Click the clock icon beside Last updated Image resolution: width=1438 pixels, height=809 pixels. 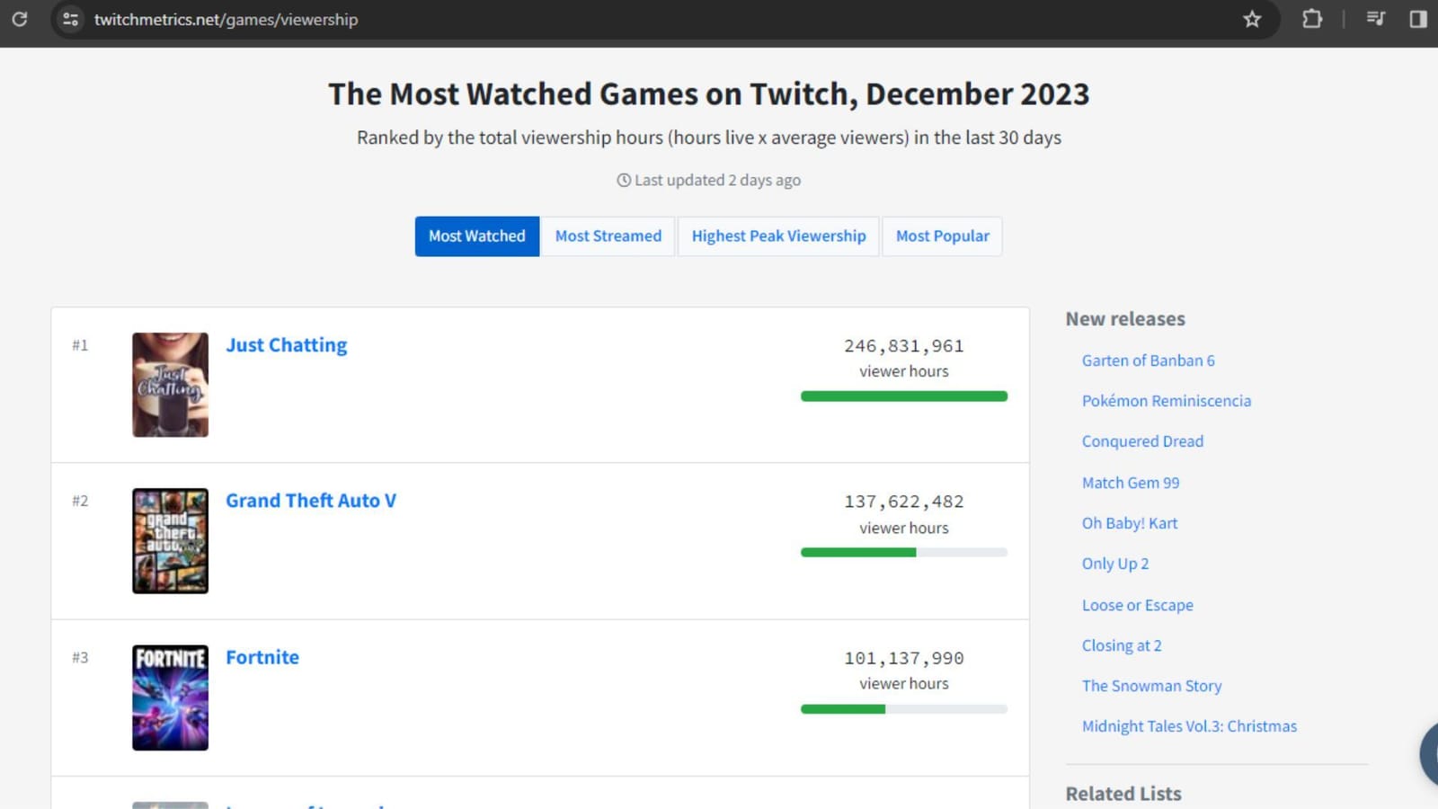pos(623,180)
